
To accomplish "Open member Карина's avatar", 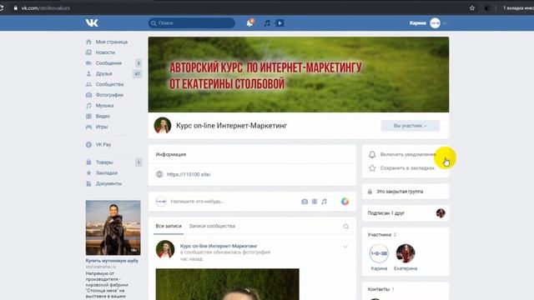I will pyautogui.click(x=379, y=253).
